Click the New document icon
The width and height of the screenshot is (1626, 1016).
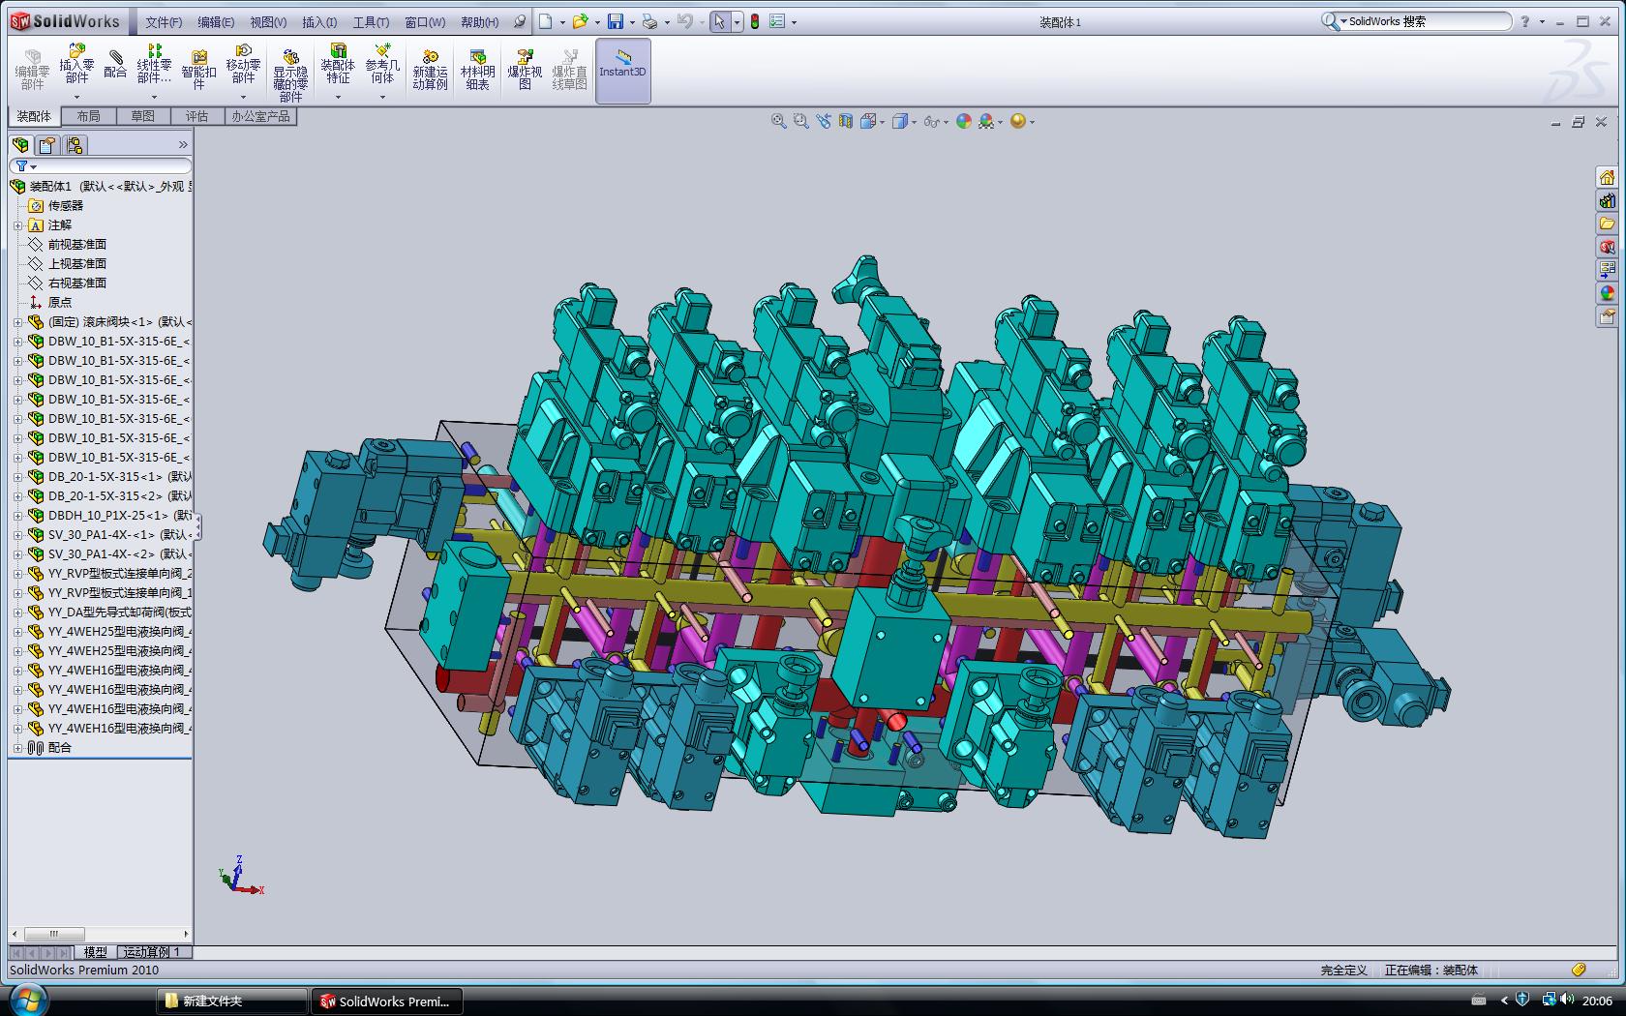[x=546, y=21]
